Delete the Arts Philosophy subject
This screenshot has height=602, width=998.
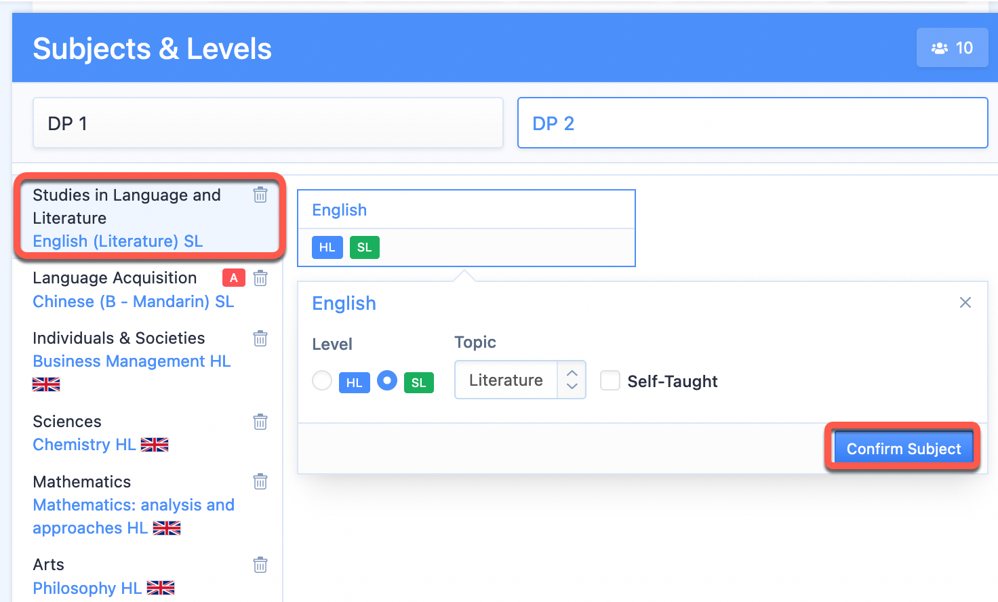pos(260,565)
